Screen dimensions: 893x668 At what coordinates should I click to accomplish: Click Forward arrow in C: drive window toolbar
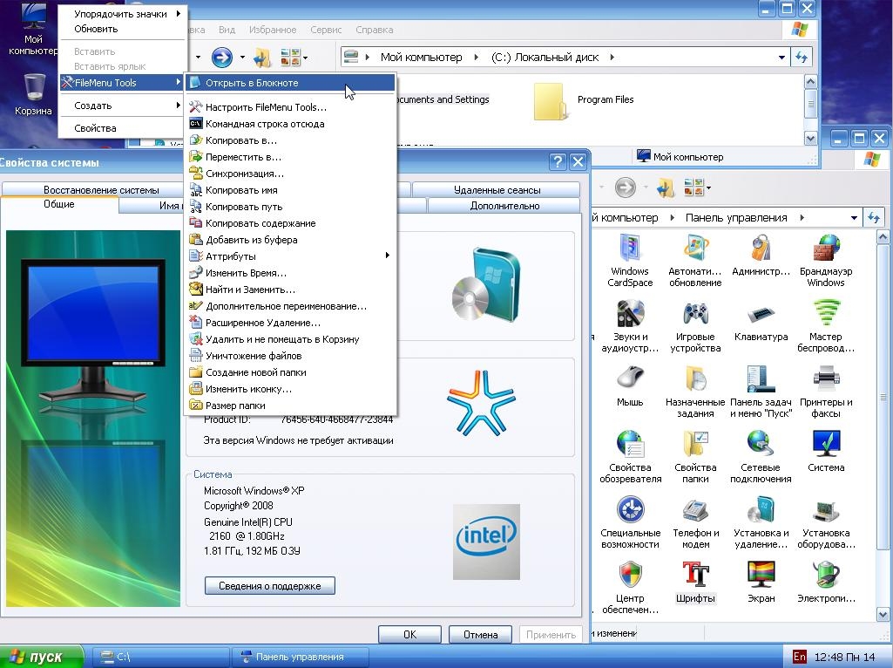point(222,57)
